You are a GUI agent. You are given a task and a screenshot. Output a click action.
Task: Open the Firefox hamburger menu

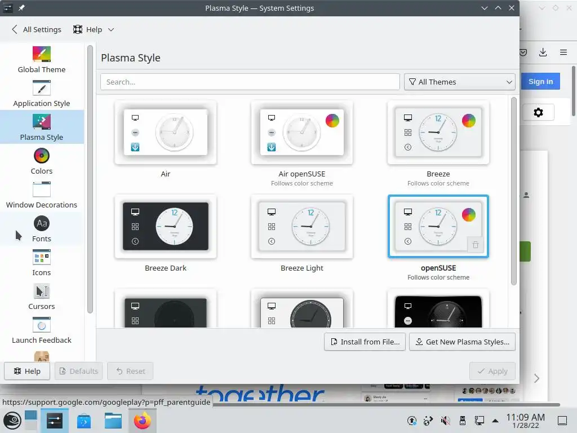563,52
